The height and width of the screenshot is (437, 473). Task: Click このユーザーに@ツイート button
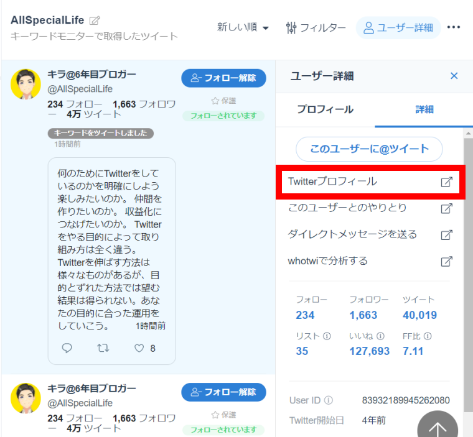[x=369, y=149]
